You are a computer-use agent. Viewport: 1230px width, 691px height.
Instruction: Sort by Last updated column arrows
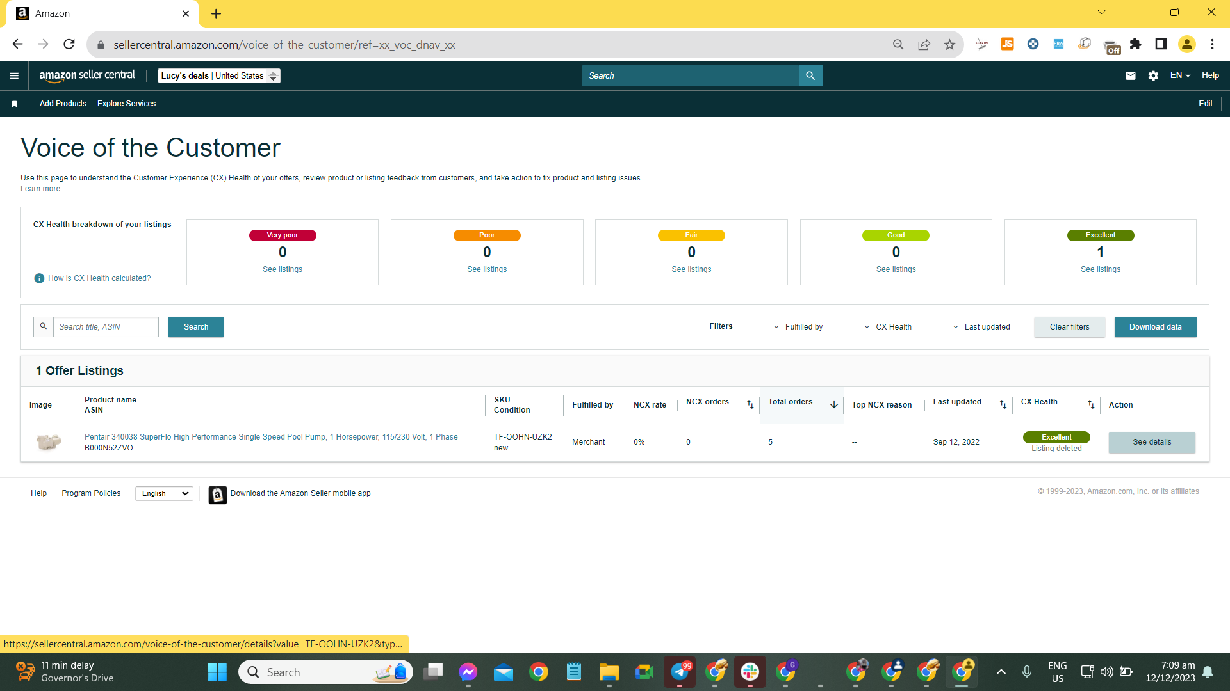tap(1003, 404)
